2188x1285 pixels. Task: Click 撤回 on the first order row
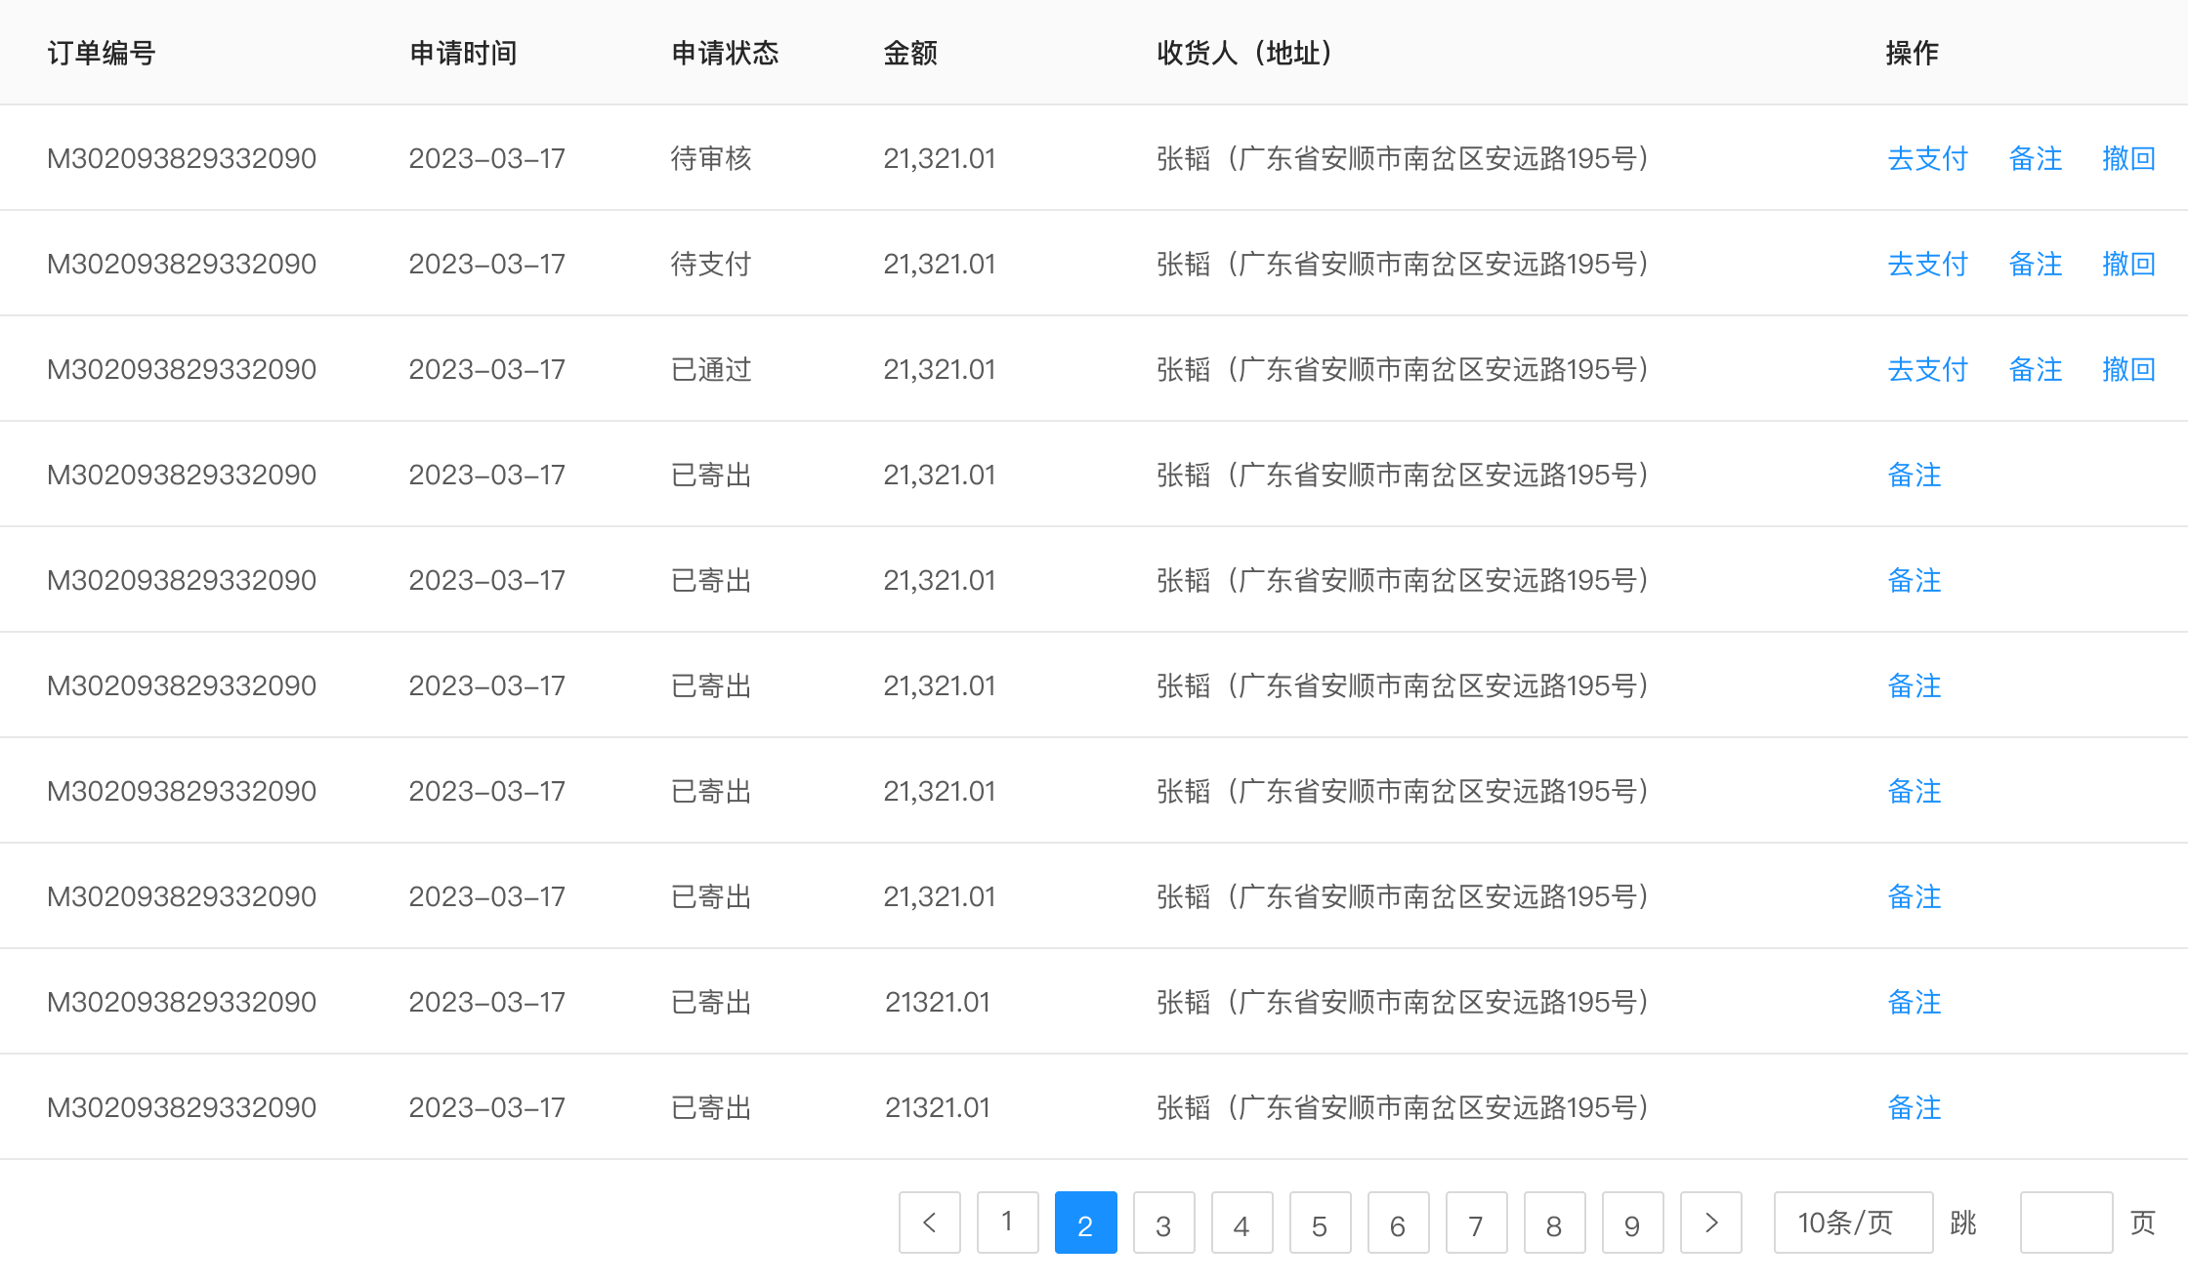2129,158
